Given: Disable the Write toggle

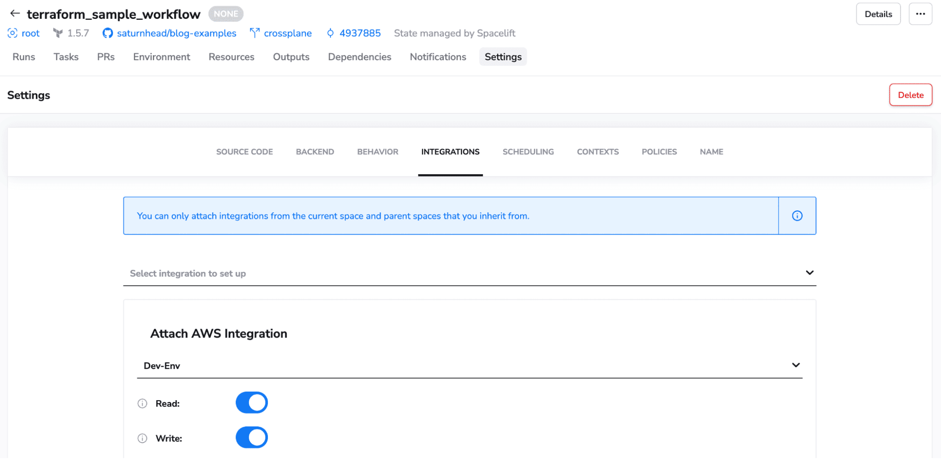Looking at the screenshot, I should pos(252,437).
